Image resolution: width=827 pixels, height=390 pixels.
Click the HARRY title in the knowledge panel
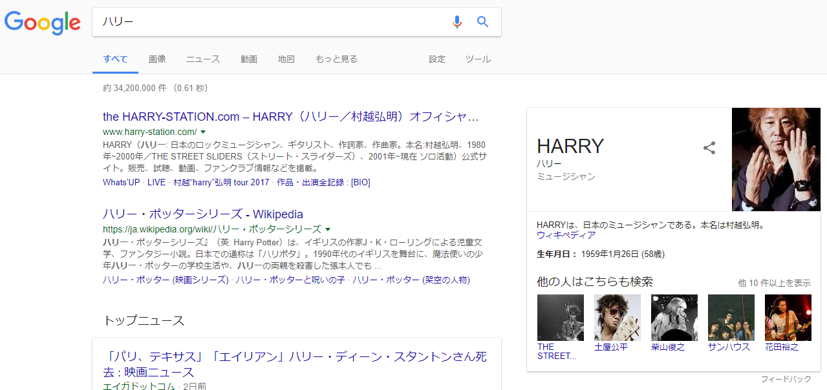pyautogui.click(x=570, y=146)
